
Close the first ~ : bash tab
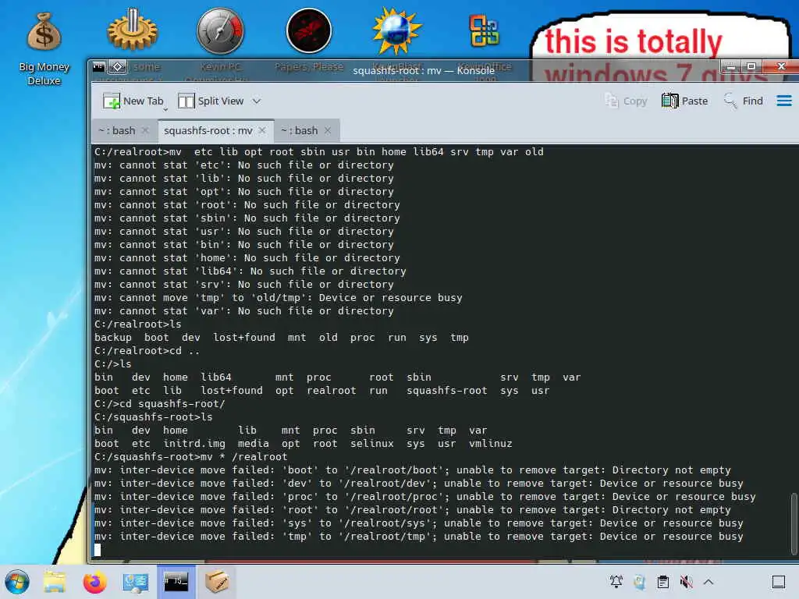(x=145, y=131)
